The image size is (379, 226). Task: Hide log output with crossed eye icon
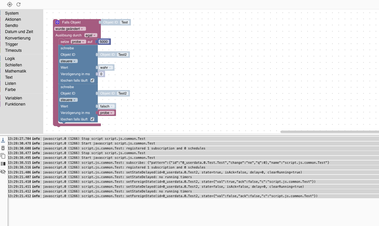click(x=3, y=172)
